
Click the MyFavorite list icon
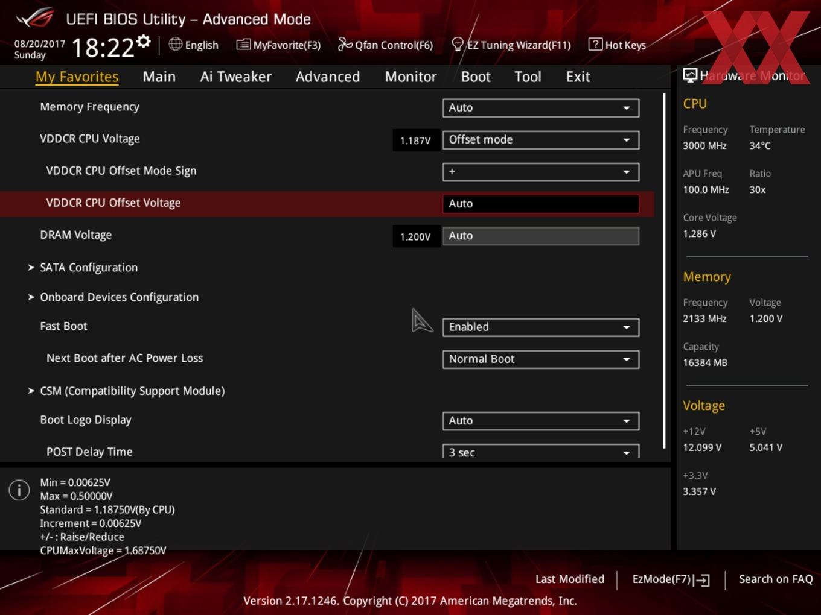pos(243,44)
